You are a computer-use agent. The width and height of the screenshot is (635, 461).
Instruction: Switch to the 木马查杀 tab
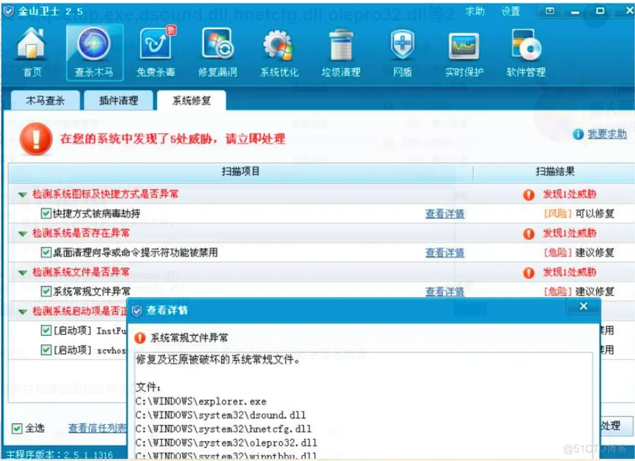coord(45,100)
